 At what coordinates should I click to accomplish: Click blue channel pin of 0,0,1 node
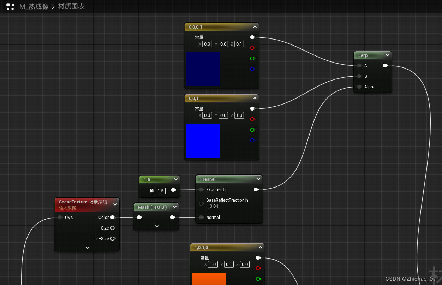252,140
